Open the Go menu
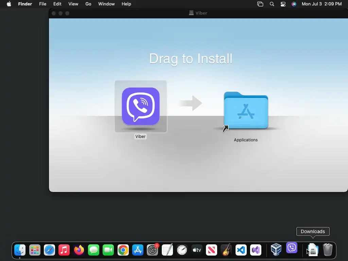 tap(88, 4)
